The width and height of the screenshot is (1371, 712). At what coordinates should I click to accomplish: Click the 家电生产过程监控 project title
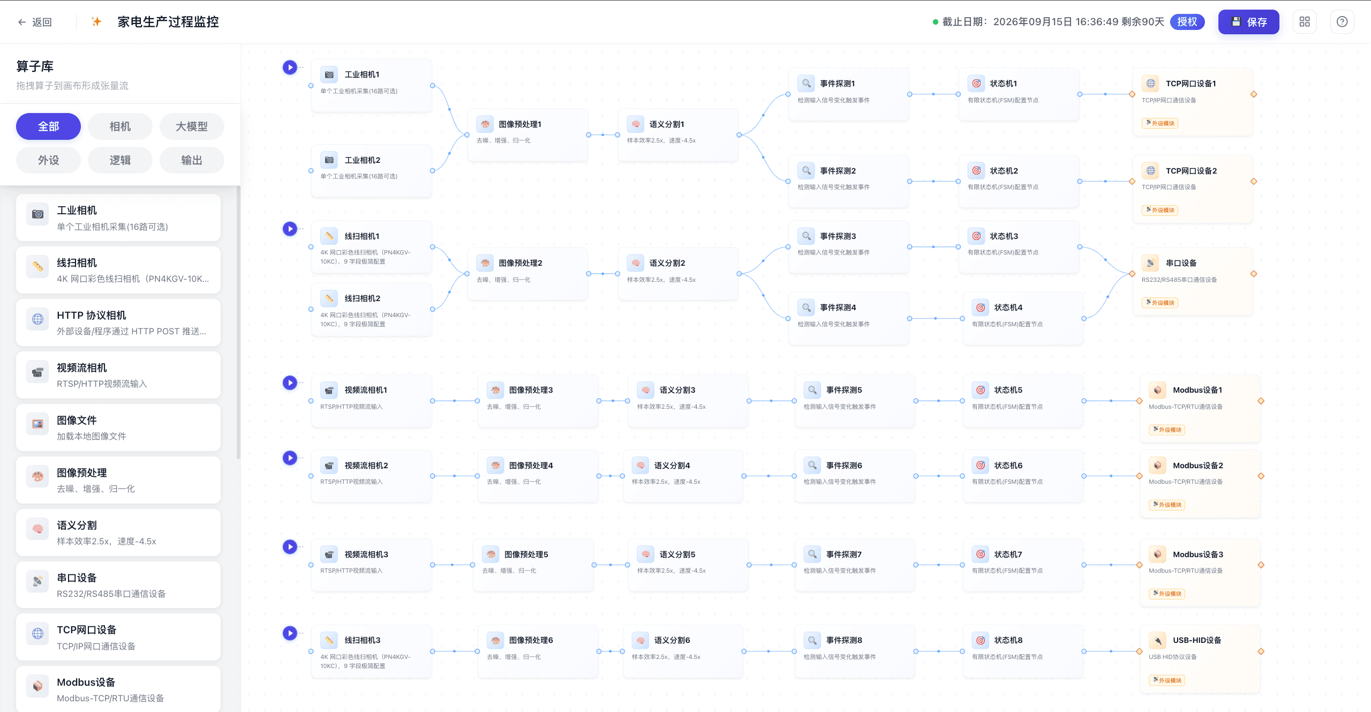pyautogui.click(x=168, y=22)
